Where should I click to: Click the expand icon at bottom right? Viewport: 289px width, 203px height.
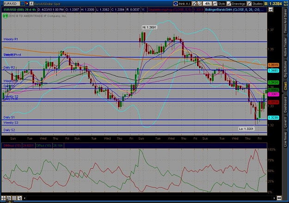[279, 198]
